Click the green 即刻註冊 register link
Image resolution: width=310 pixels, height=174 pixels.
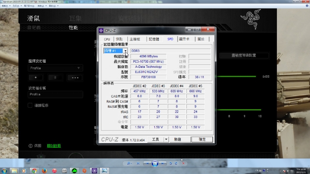[x=54, y=146]
